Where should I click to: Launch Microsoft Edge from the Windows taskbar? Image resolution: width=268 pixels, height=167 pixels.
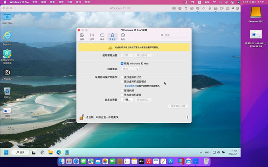click(59, 152)
